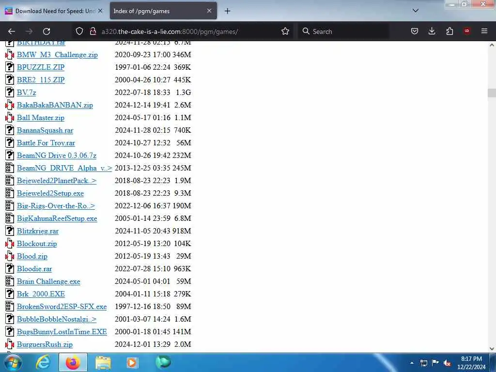
Task: Download Blockout.zip
Action: [x=37, y=244]
